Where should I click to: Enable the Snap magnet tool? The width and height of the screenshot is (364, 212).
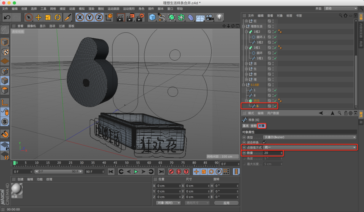point(5,134)
